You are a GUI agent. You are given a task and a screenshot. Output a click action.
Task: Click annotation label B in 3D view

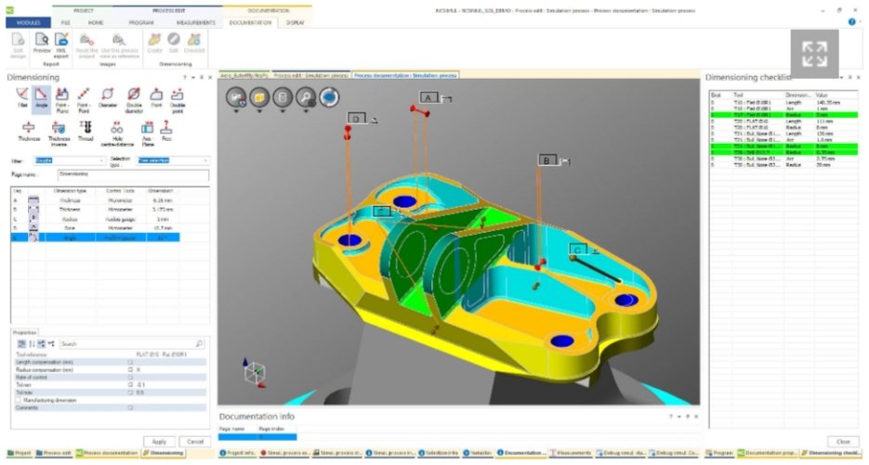tap(547, 161)
